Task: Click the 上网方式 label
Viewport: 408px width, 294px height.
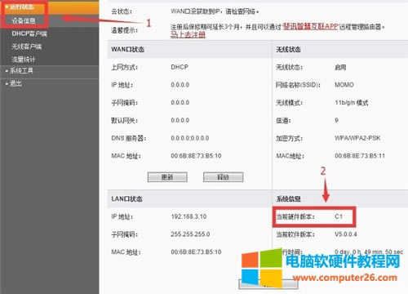Action: click(x=125, y=67)
